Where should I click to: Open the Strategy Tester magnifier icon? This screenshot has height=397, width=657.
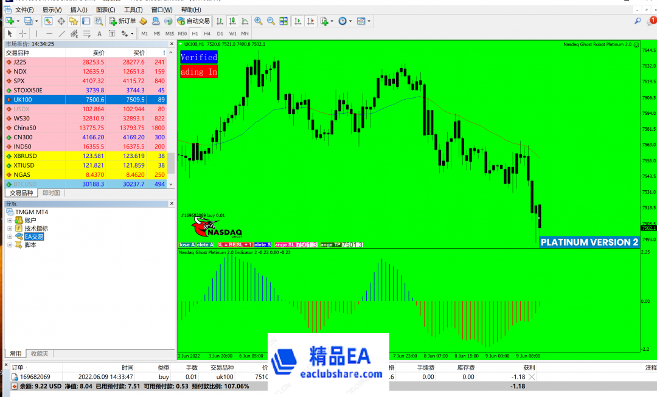pos(99,21)
